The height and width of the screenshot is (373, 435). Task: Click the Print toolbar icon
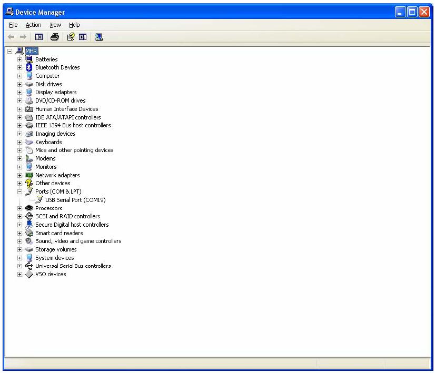pos(54,37)
